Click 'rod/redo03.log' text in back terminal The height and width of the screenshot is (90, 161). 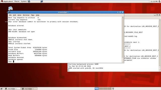[x=131, y=36]
